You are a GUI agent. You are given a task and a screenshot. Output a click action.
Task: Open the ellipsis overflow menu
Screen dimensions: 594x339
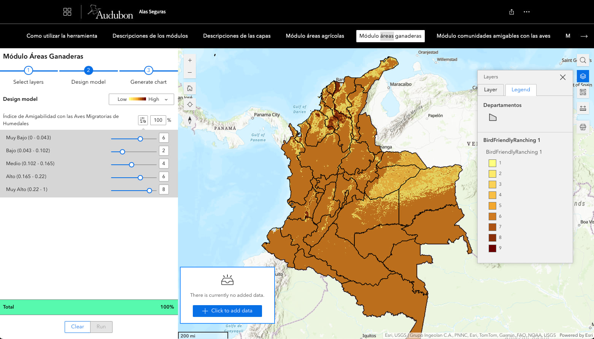click(x=526, y=12)
